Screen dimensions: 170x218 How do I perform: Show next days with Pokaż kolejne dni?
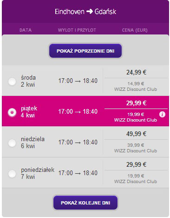[85, 203]
